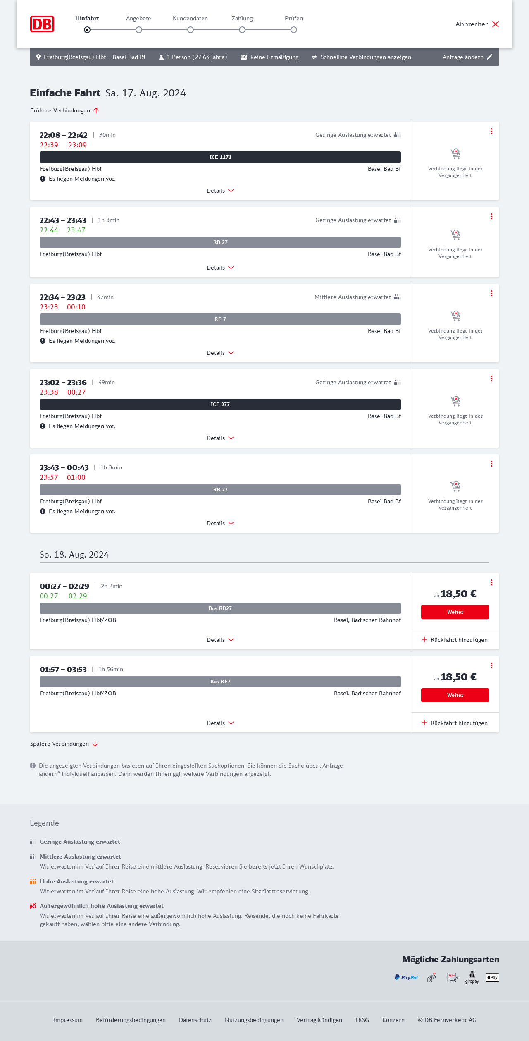
Task: Load Spätere Verbindungen
Action: point(64,744)
